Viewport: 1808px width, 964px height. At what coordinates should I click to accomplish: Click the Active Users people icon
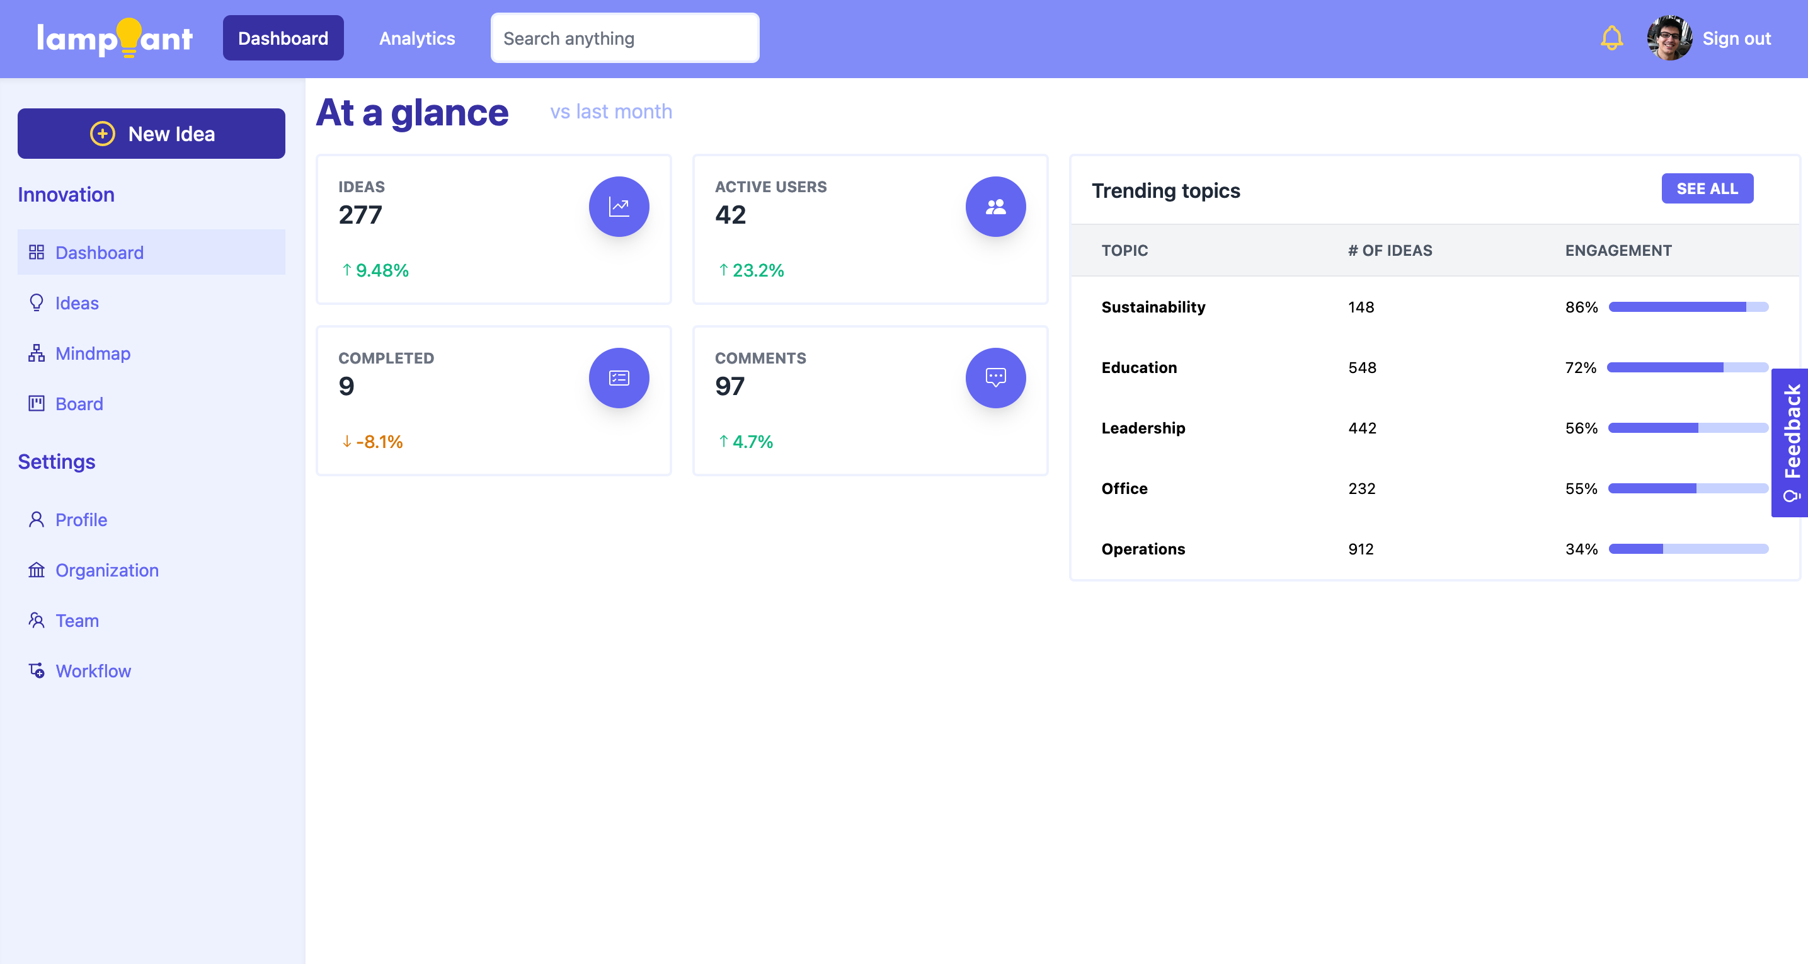click(x=995, y=207)
